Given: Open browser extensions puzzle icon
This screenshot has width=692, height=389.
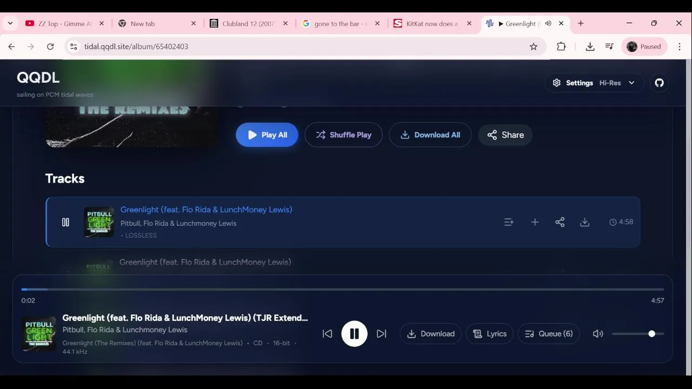Looking at the screenshot, I should click(561, 46).
